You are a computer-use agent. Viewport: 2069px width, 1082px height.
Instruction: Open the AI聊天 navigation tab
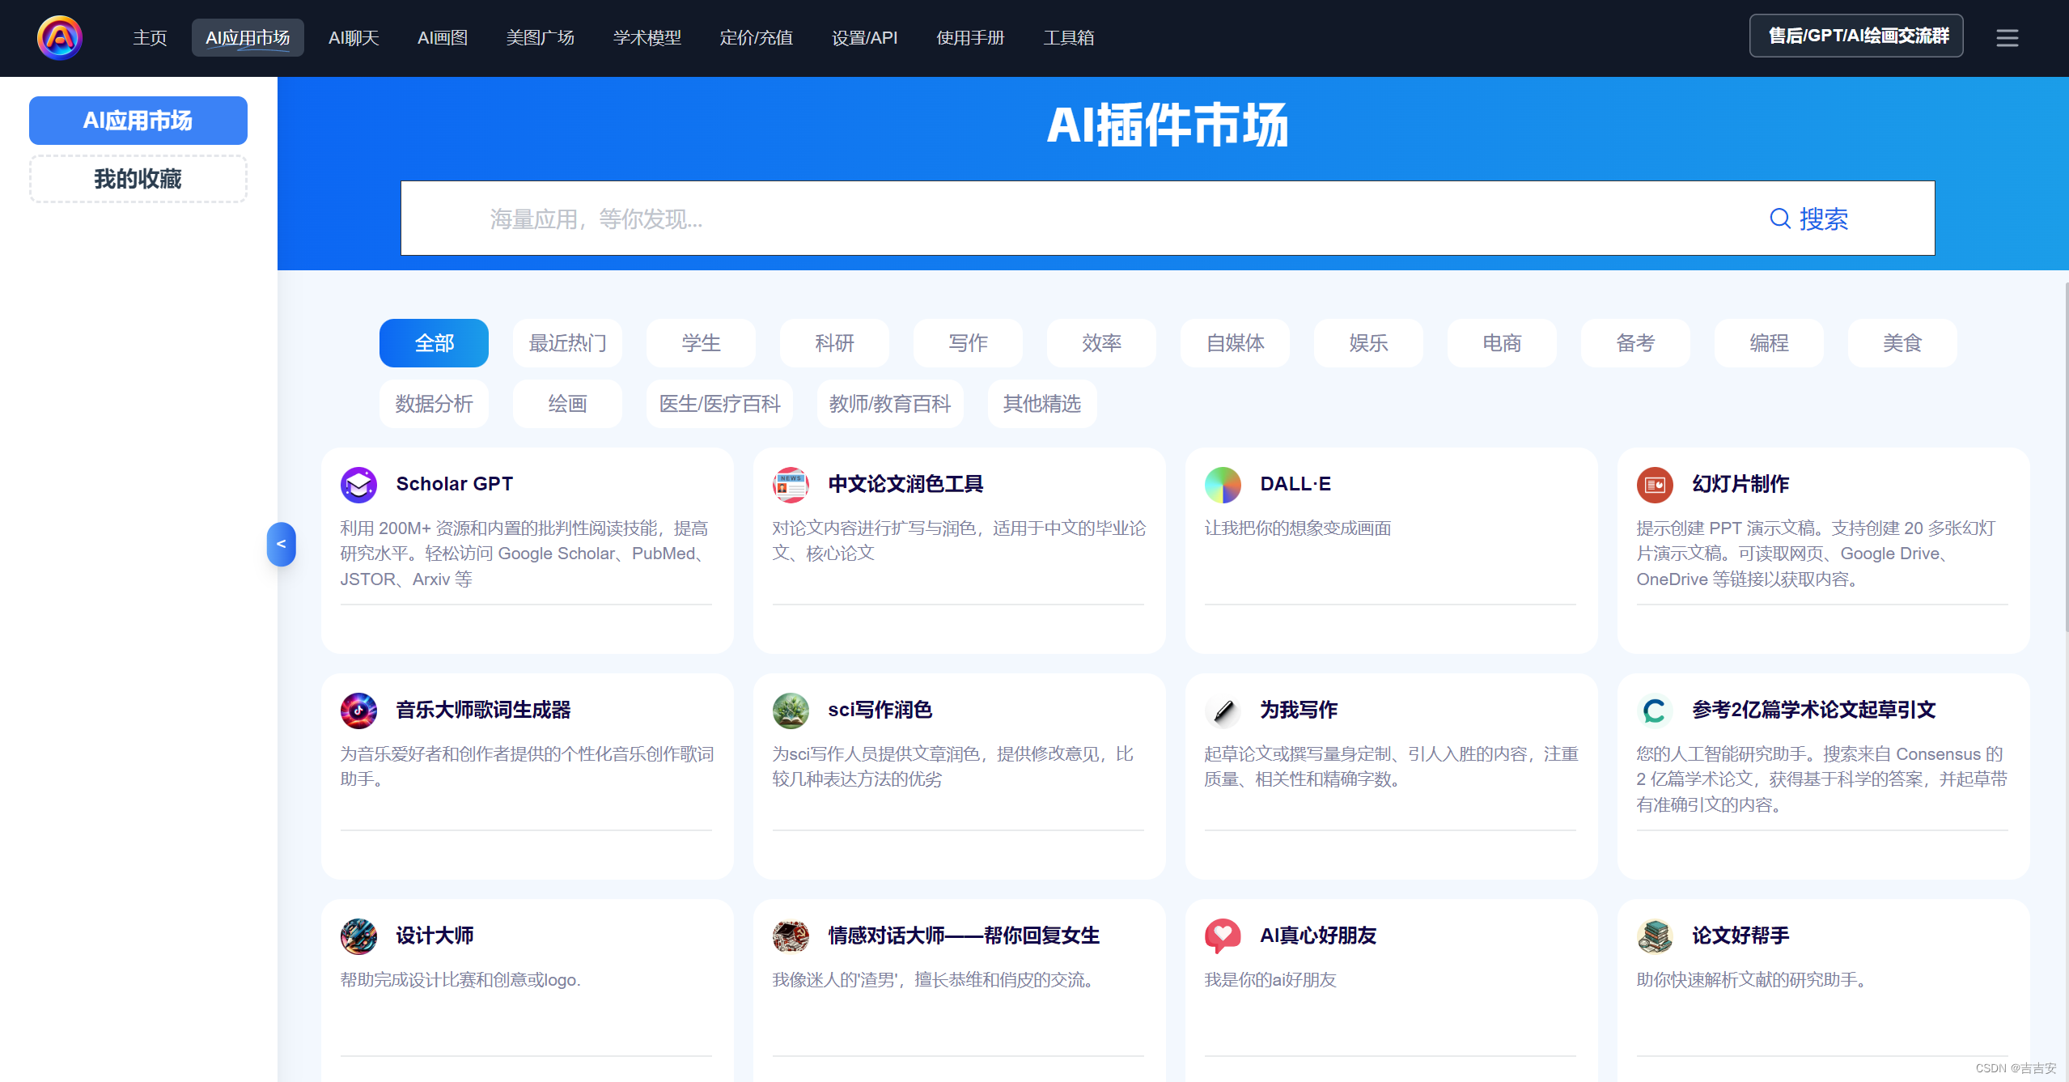354,38
